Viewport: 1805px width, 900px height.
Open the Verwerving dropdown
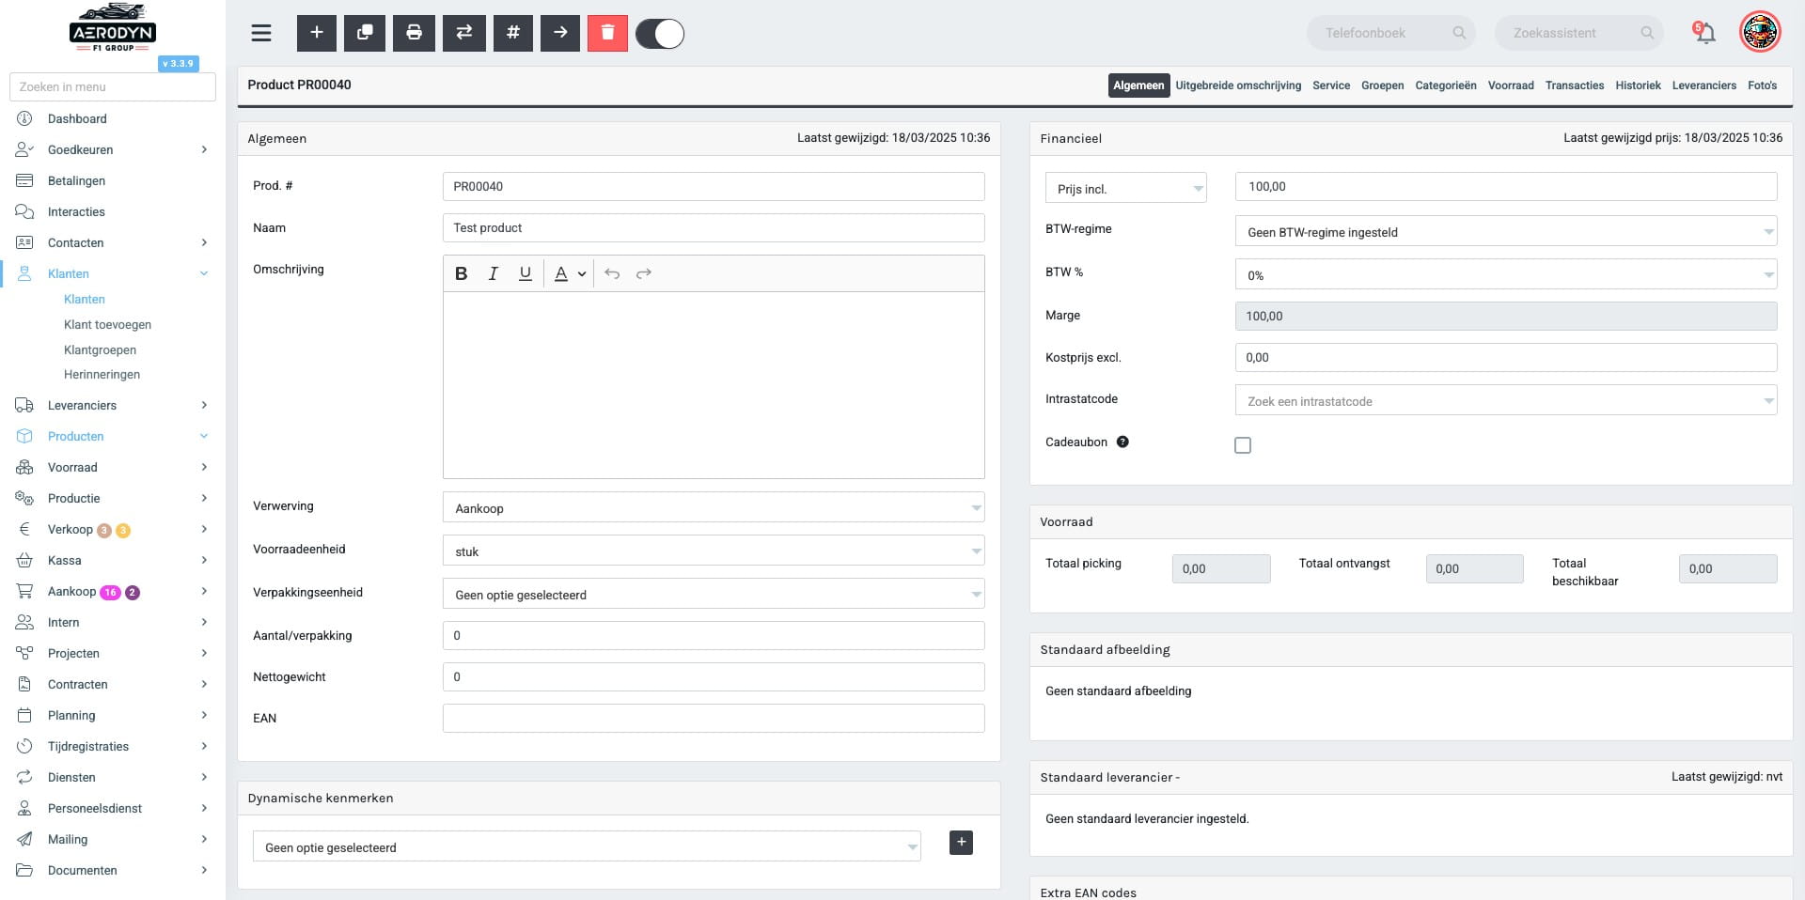pyautogui.click(x=714, y=507)
